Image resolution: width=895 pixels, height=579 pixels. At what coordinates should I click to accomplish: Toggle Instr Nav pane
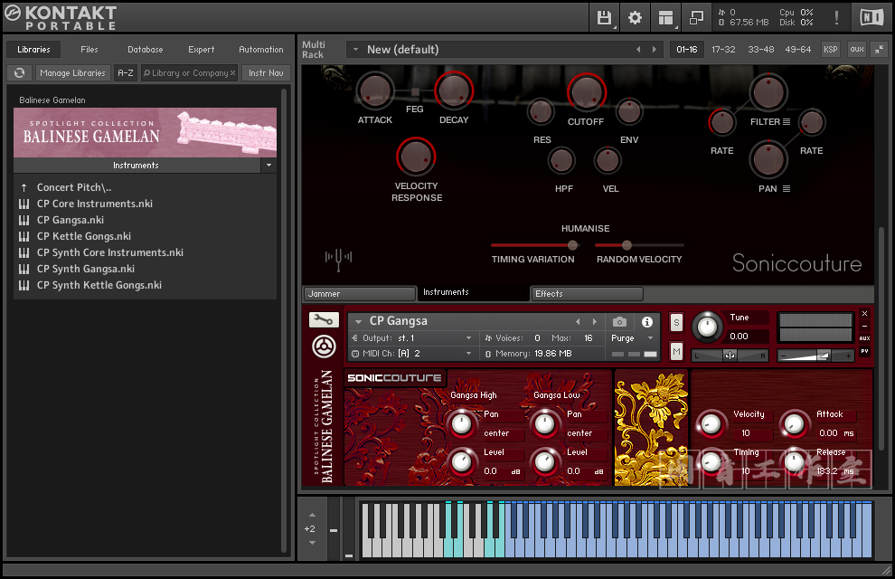click(x=266, y=73)
